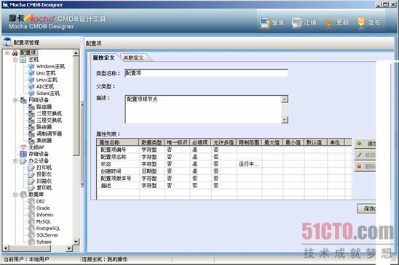399x265 pixels.
Task: Select MySQL in the database tree
Action: point(43,221)
